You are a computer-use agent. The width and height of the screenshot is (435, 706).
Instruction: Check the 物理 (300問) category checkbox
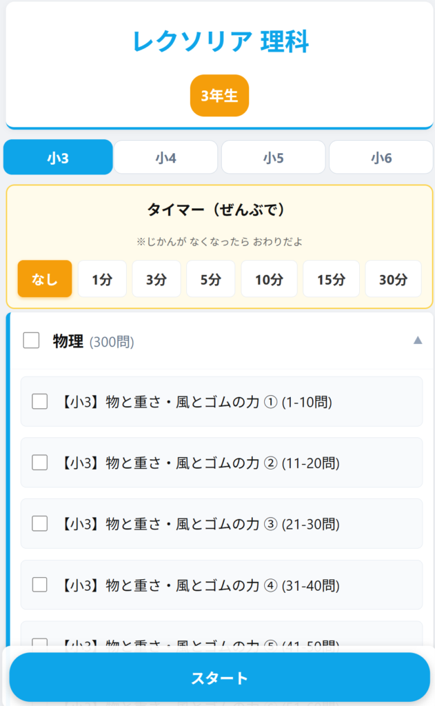pos(31,341)
